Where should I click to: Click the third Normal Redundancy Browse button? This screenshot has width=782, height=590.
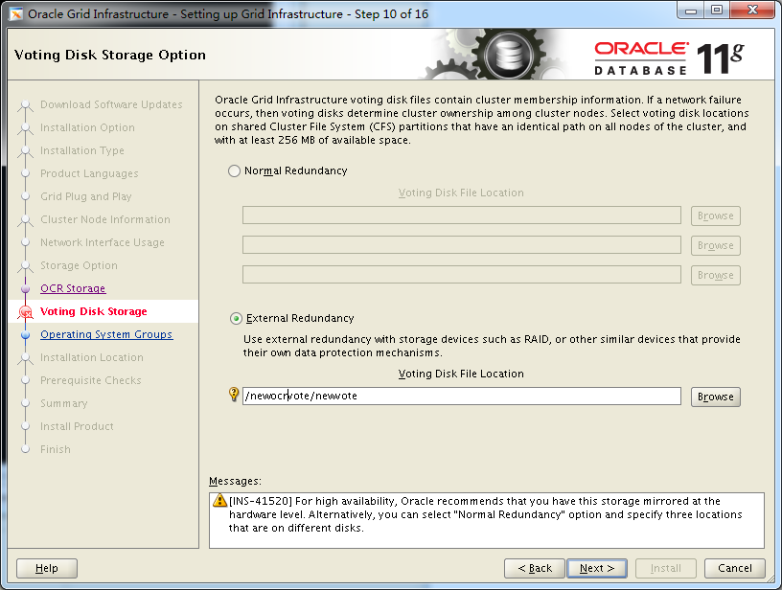pyautogui.click(x=716, y=275)
